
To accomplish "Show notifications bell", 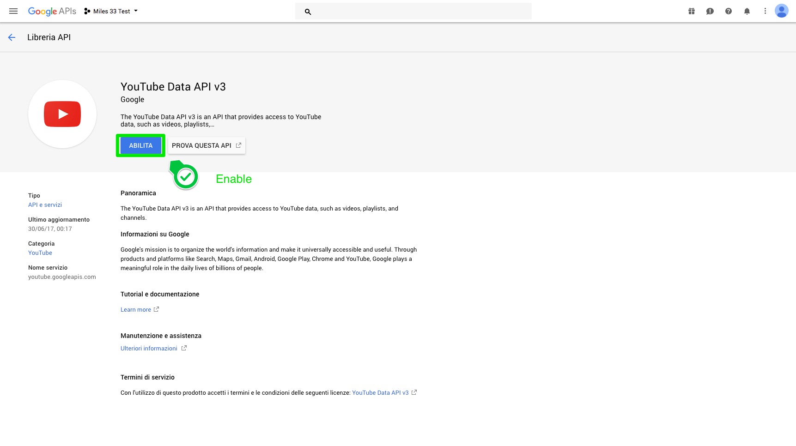I will (x=747, y=11).
